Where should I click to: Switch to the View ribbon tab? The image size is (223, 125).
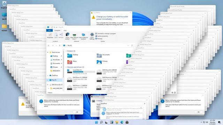[65, 31]
